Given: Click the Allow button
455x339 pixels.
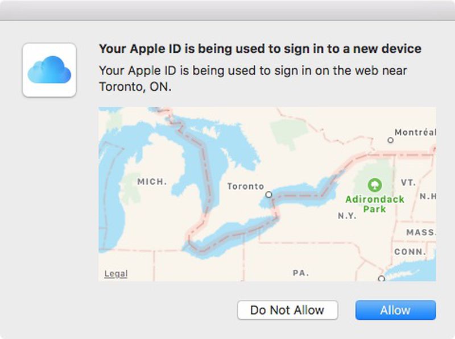Looking at the screenshot, I should click(x=395, y=310).
